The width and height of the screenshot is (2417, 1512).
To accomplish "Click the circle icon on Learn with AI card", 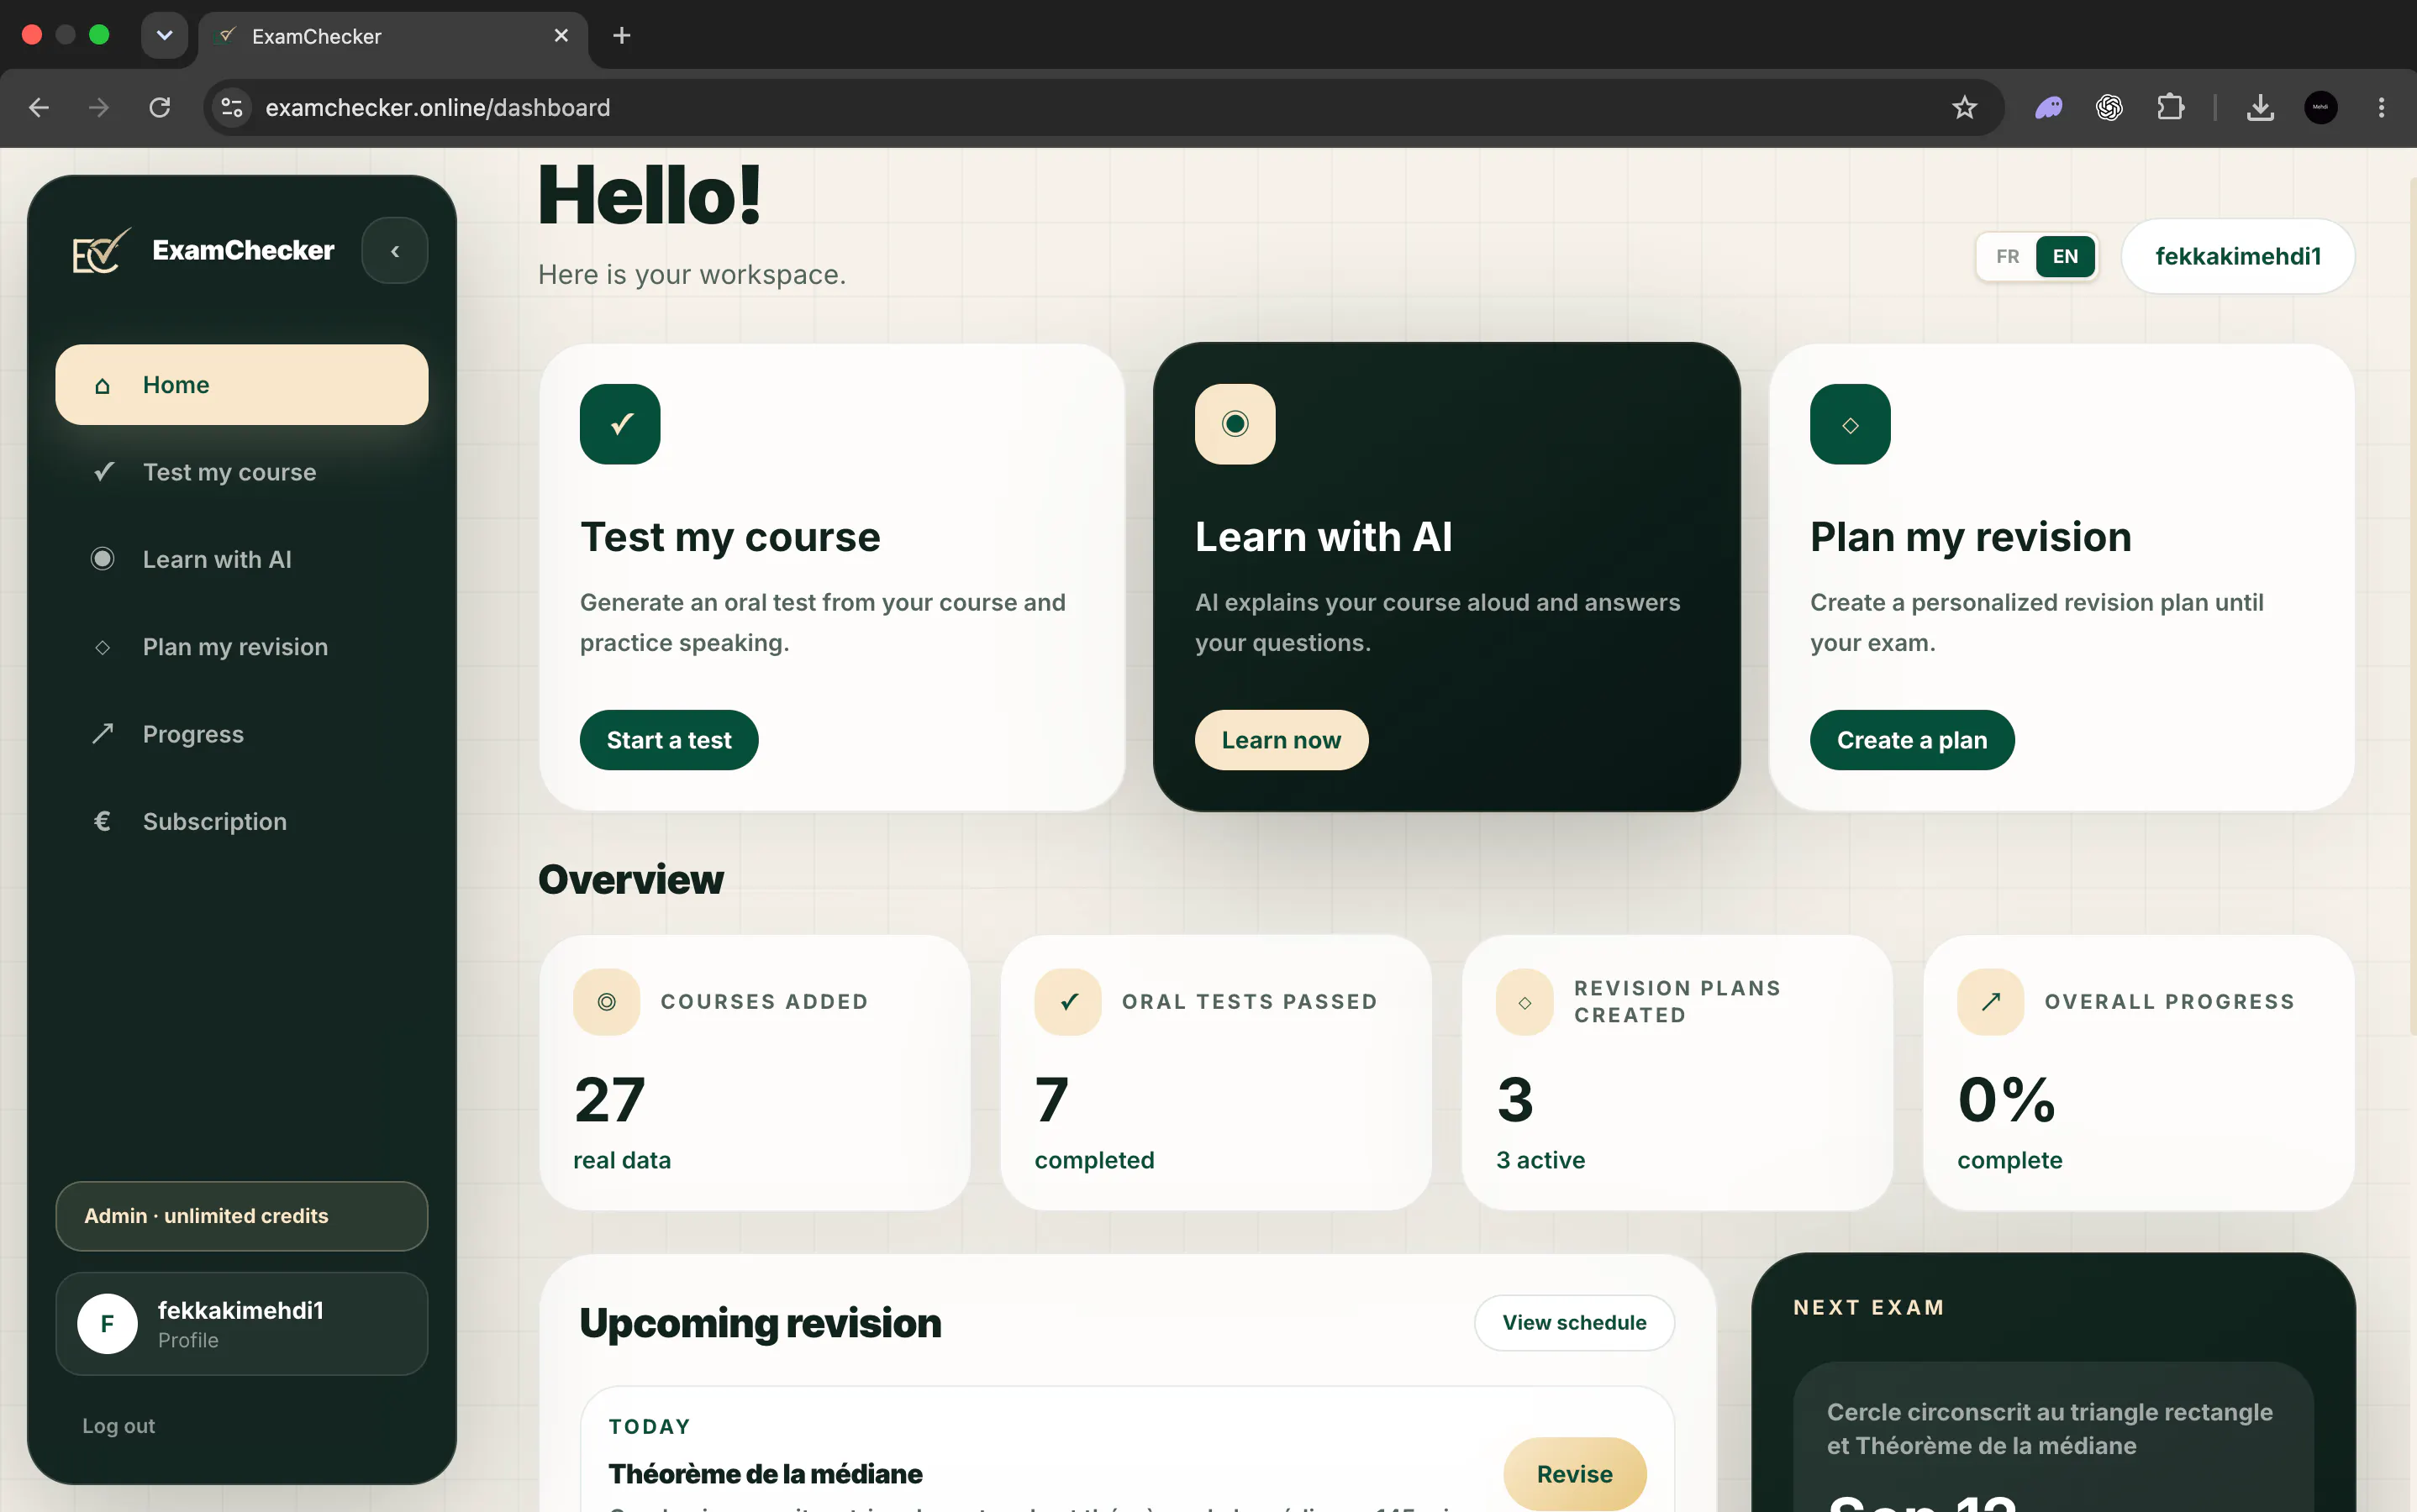I will pos(1235,424).
